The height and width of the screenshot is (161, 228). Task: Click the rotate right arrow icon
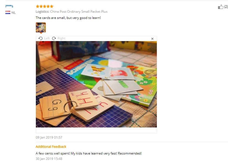click(x=54, y=38)
